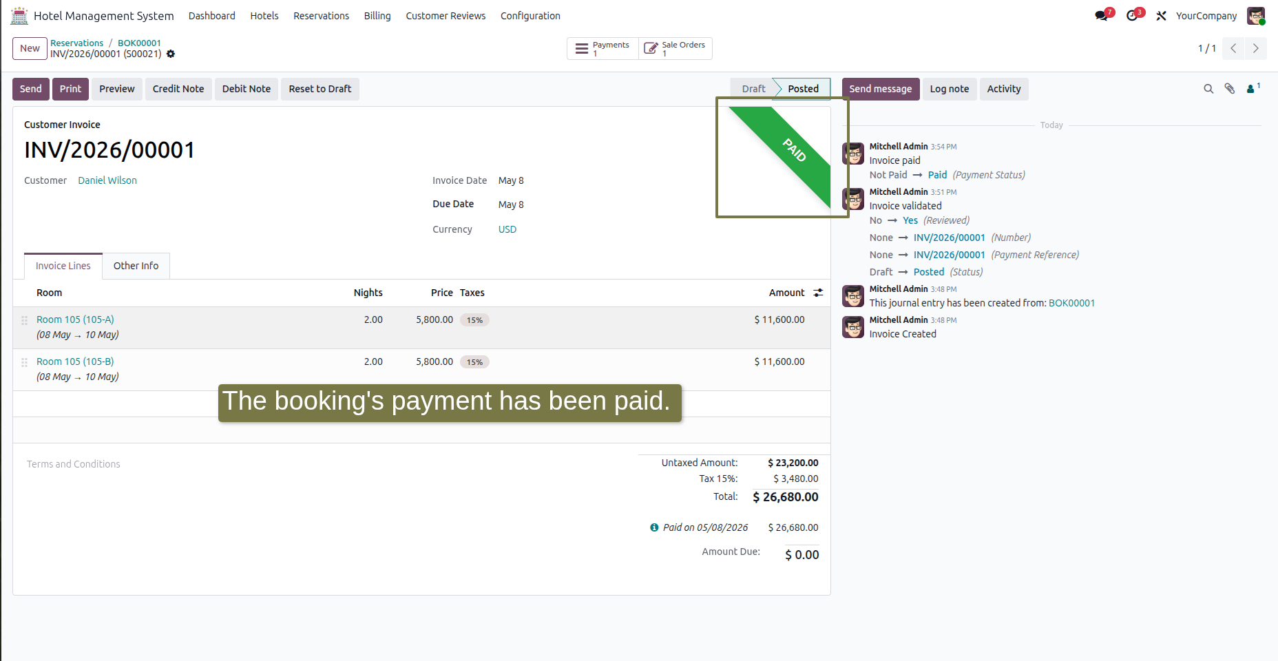
Task: Go to next record arrow
Action: click(1255, 48)
